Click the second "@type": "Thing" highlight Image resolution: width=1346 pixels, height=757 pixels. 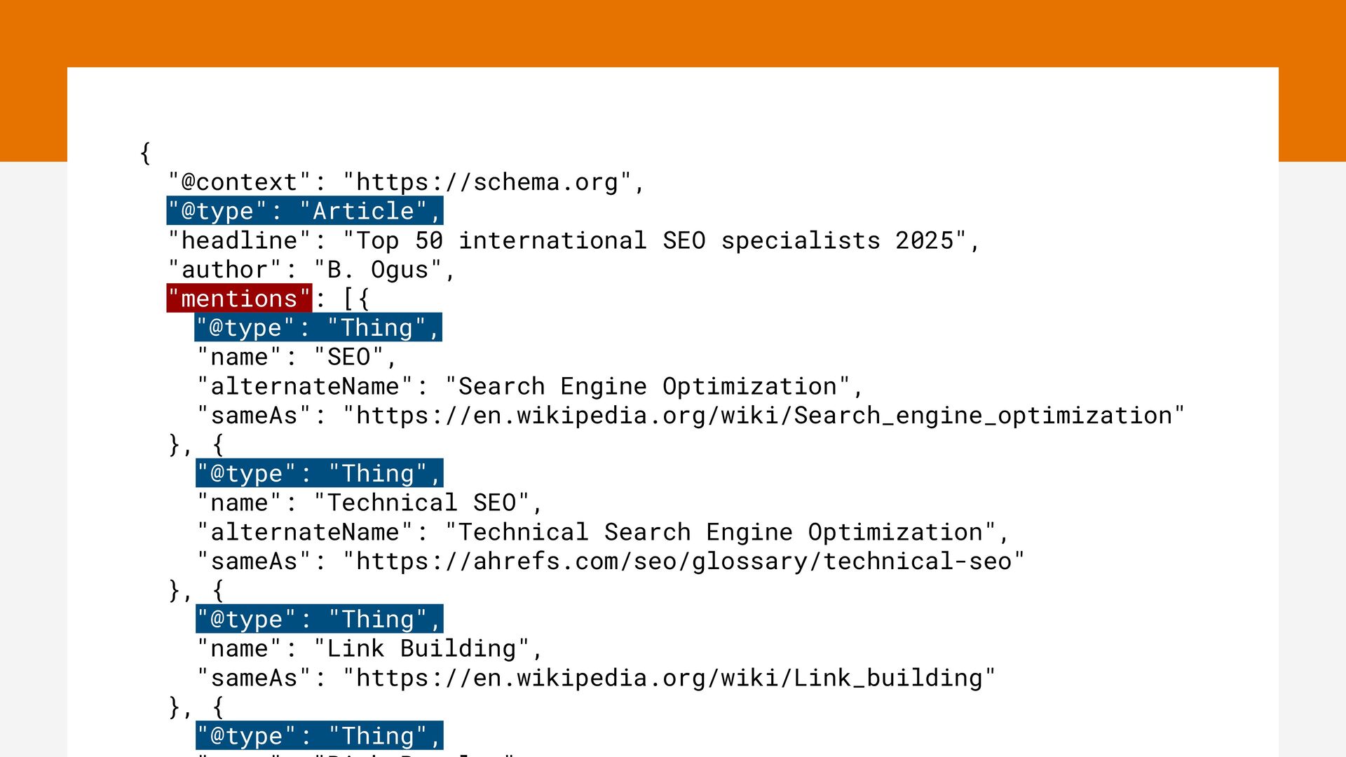pyautogui.click(x=319, y=474)
